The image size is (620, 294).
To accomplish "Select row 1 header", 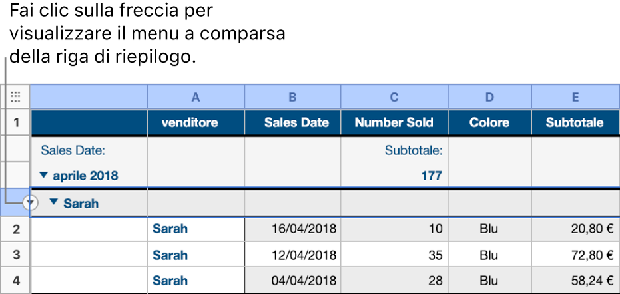I will 15,122.
